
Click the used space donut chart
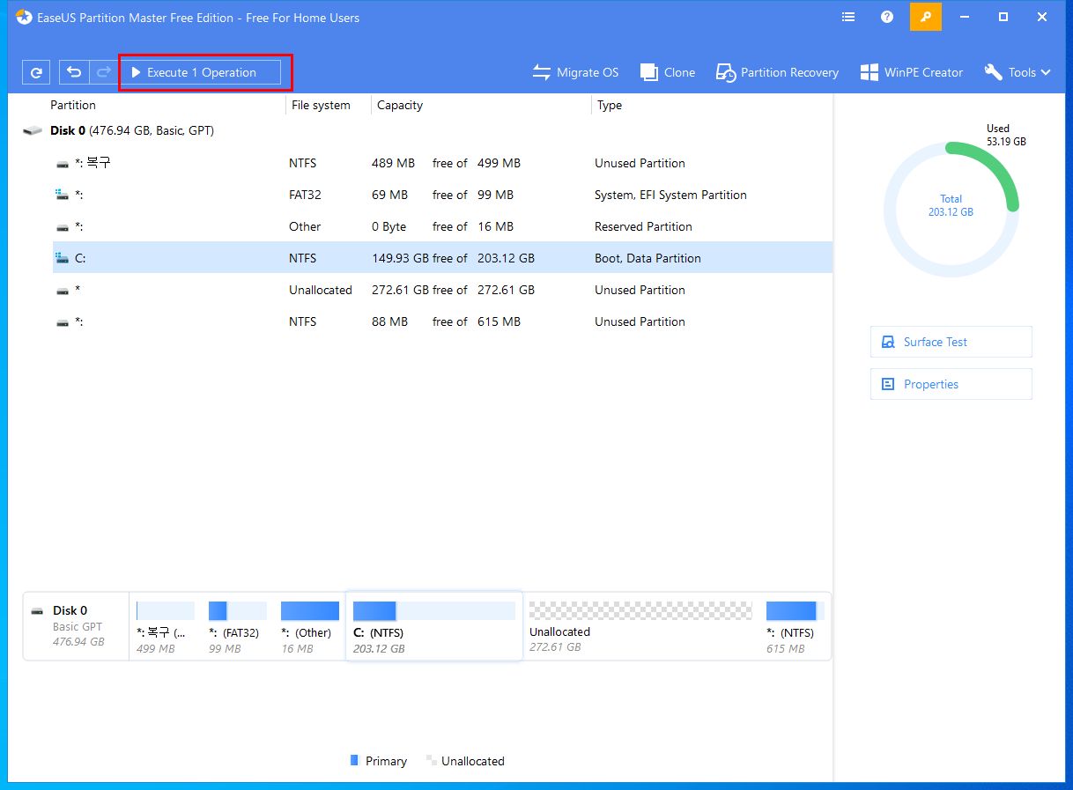click(x=951, y=210)
